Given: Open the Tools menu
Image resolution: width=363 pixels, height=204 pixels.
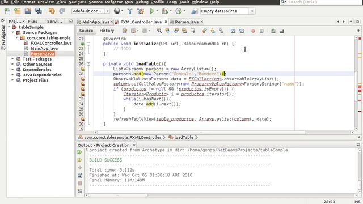Looking at the screenshot, I should pyautogui.click(x=184, y=2).
